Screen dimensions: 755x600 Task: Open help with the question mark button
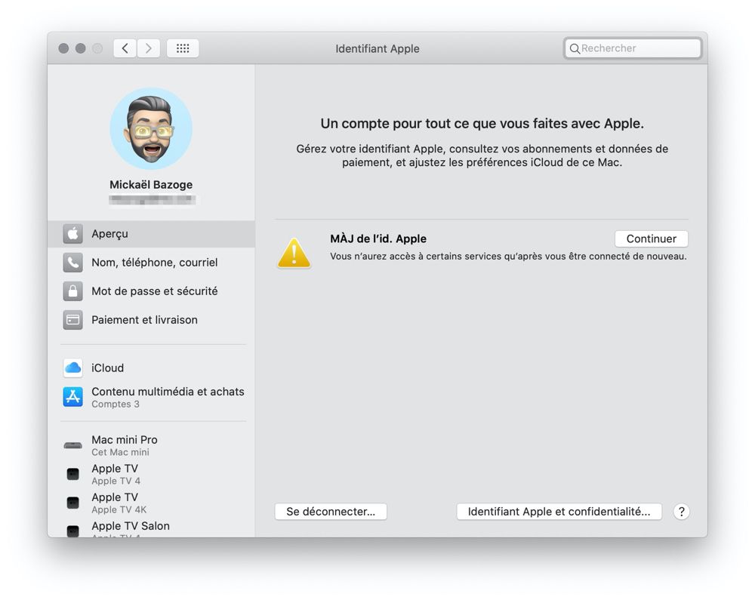(681, 512)
